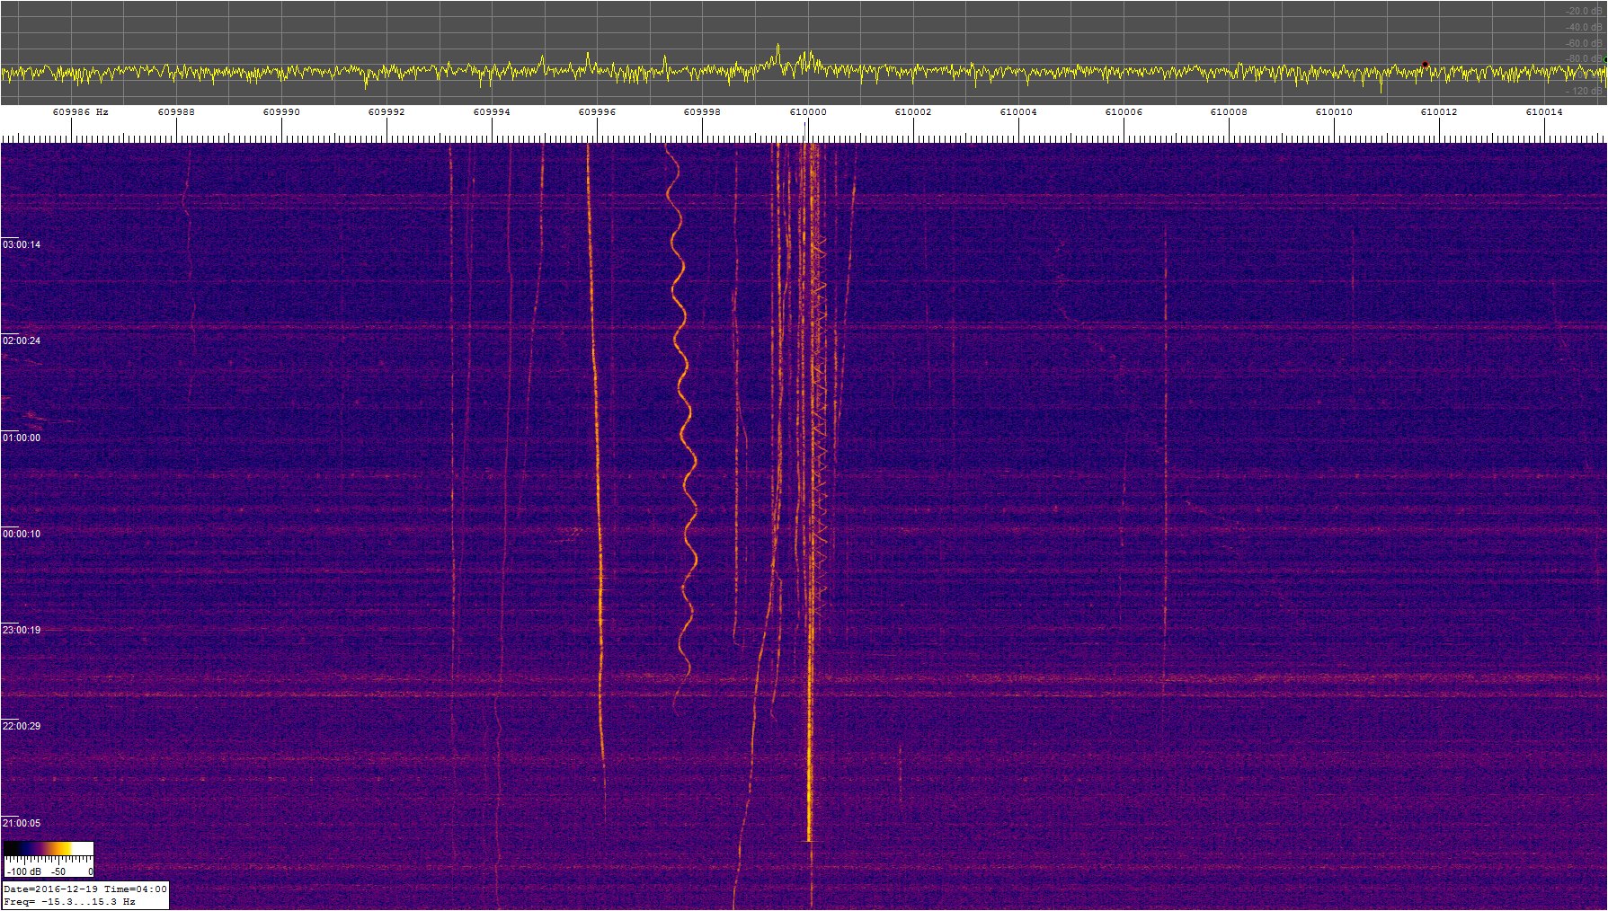Screen dimensions: 1608x911
Task: Click the 609986 Hz frequency label
Action: tap(80, 112)
